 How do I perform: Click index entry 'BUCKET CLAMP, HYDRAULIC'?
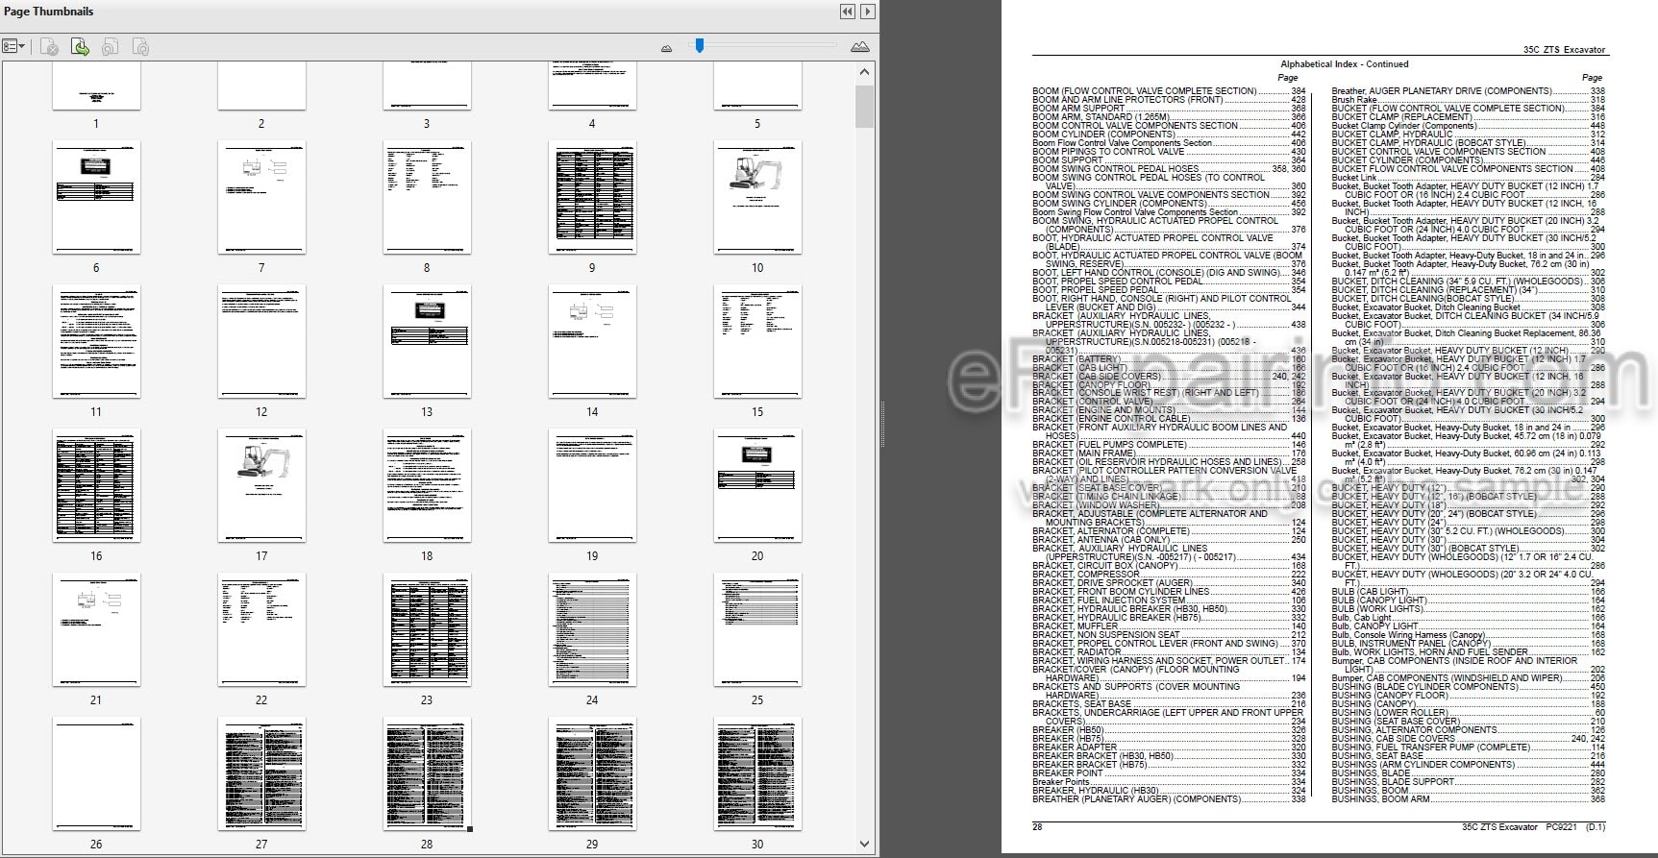point(1393,135)
